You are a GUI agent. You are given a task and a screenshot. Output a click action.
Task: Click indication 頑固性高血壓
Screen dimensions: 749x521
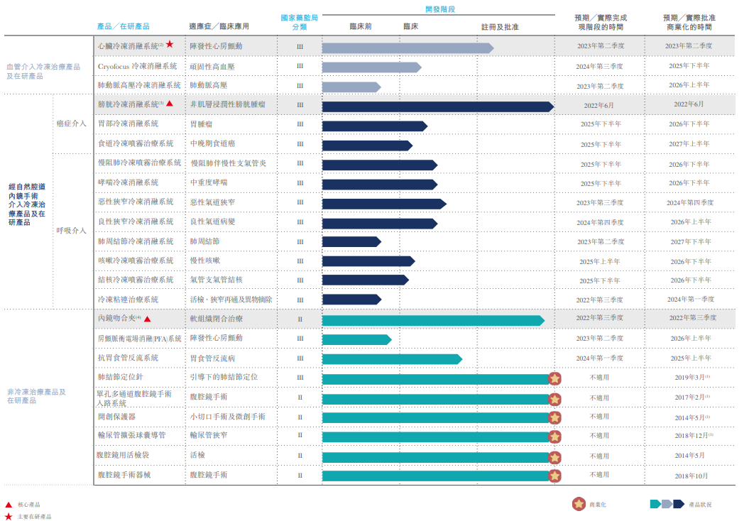point(212,67)
